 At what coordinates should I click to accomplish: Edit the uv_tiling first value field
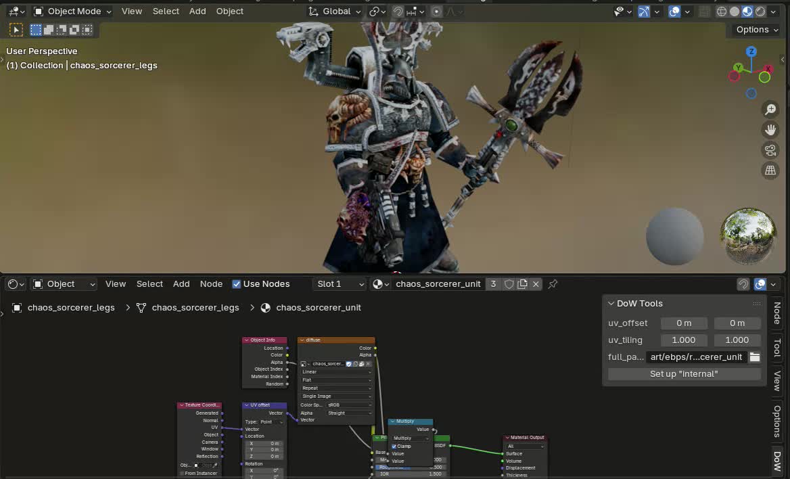[684, 340]
